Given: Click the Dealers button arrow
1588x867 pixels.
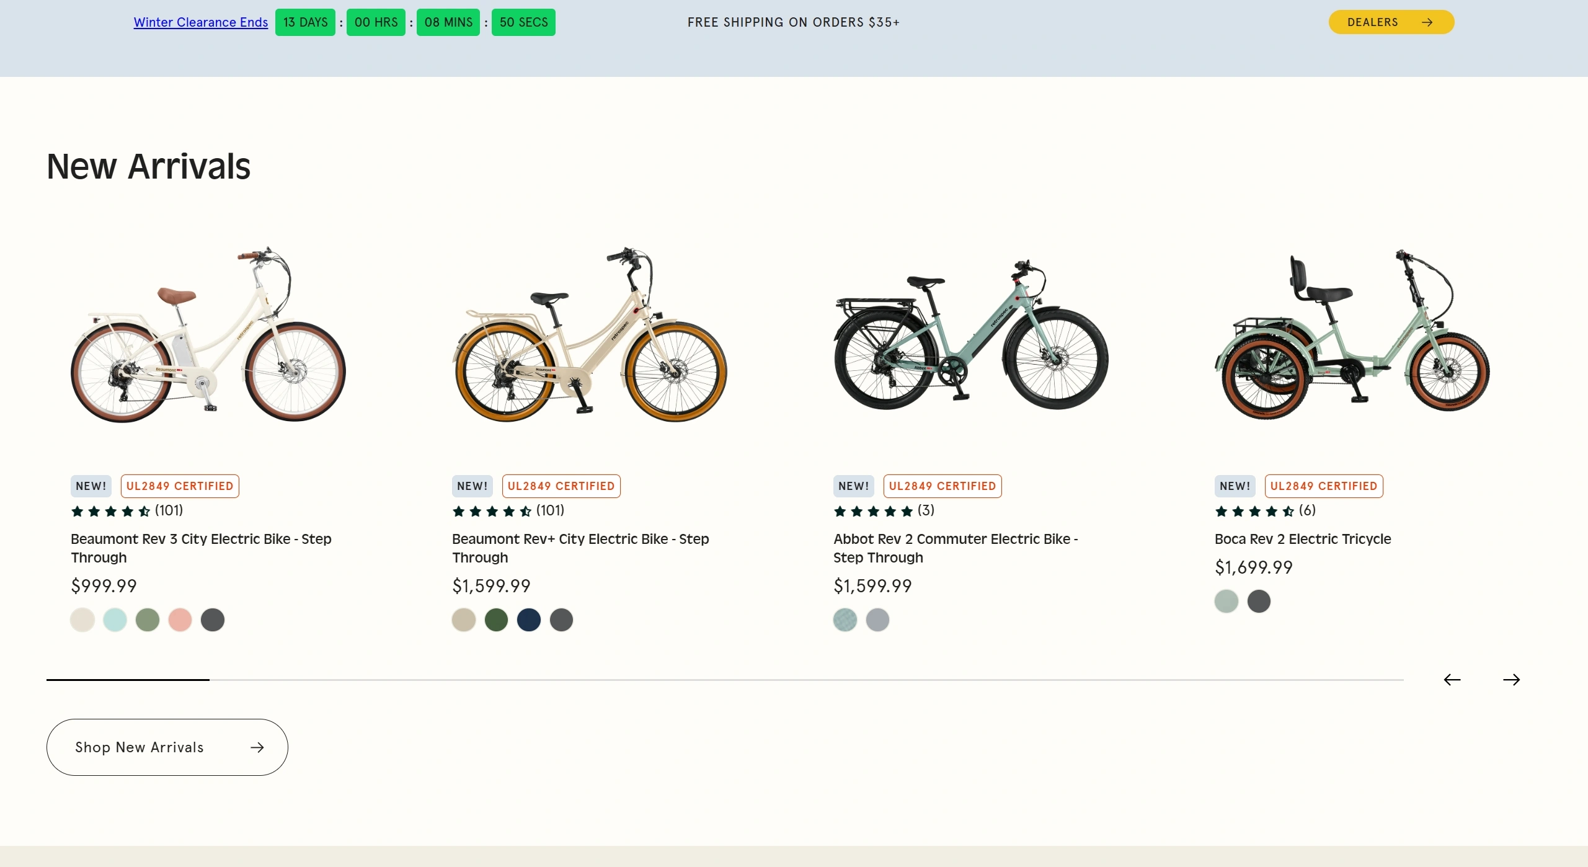Looking at the screenshot, I should (1427, 22).
